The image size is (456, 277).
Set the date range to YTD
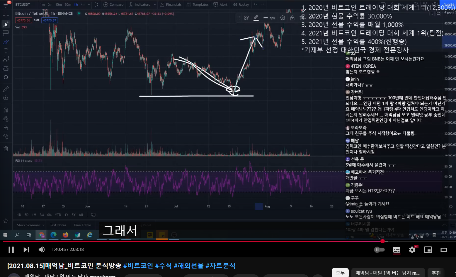58,215
